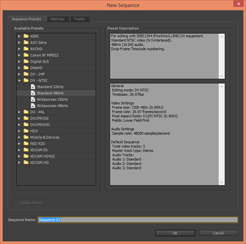246x244 pixels.
Task: Click the Standard 48kHz preset file icon
Action: [33, 93]
